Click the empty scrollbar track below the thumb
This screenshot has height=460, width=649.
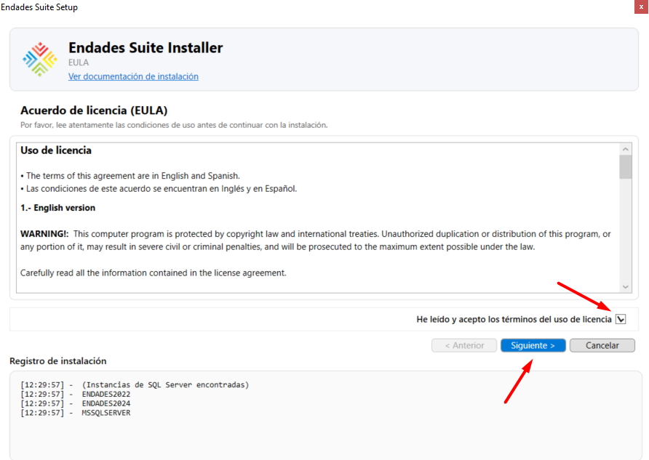click(x=626, y=233)
